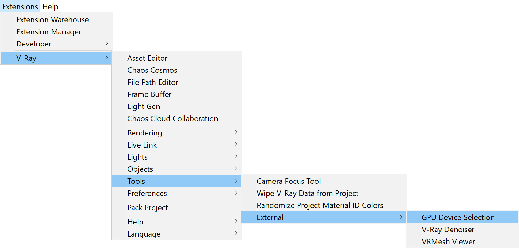Open the VRMesh Viewer

[x=462, y=242]
